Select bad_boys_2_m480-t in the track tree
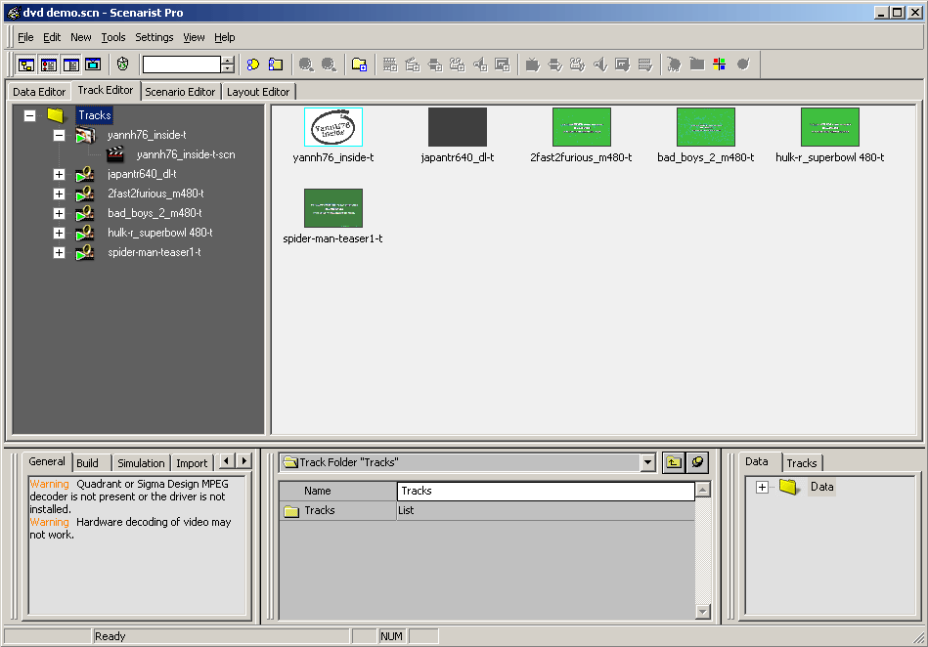Viewport: 928px width, 647px height. tap(155, 213)
